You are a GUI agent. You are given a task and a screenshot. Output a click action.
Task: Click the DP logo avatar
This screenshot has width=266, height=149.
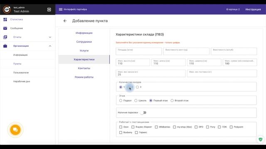(7, 10)
